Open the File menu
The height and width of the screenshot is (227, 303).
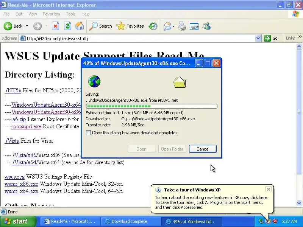point(6,14)
